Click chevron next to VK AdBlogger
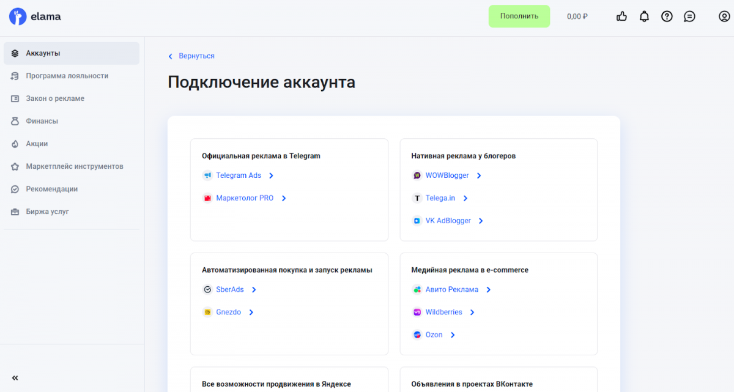The width and height of the screenshot is (734, 392). (x=481, y=221)
